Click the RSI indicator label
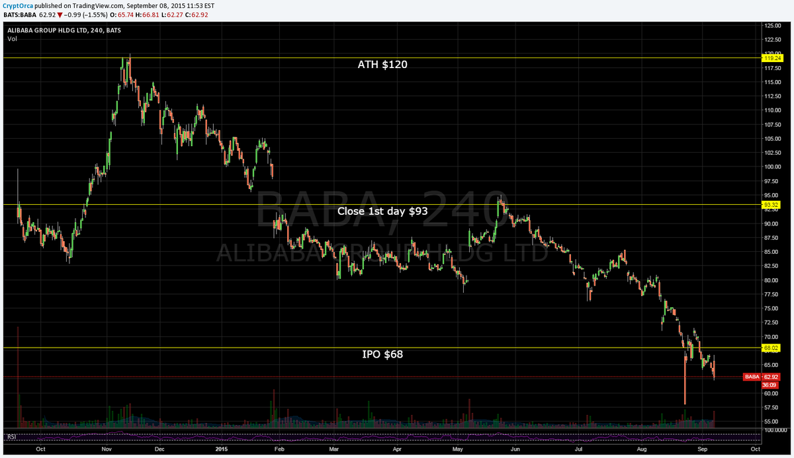 [x=11, y=437]
